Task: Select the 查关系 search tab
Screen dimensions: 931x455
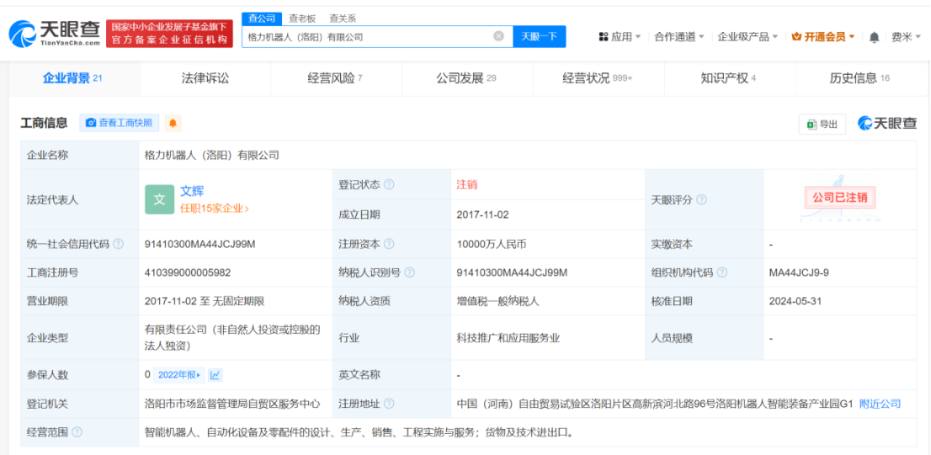Action: coord(343,19)
